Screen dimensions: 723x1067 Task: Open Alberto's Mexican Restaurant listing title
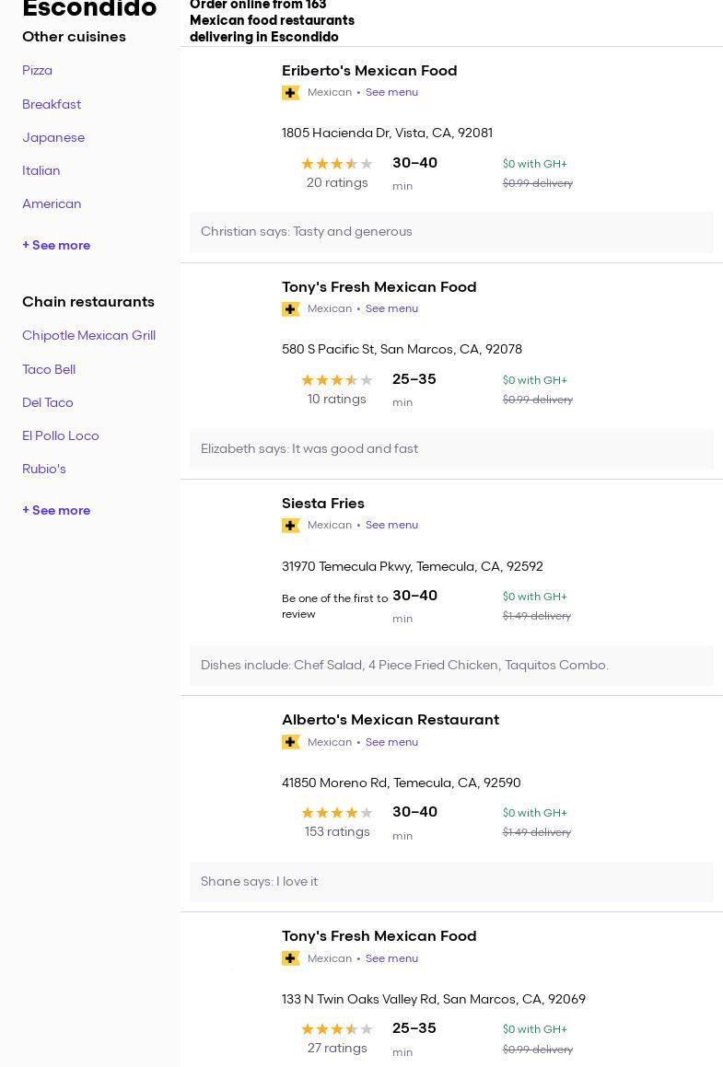click(x=391, y=720)
